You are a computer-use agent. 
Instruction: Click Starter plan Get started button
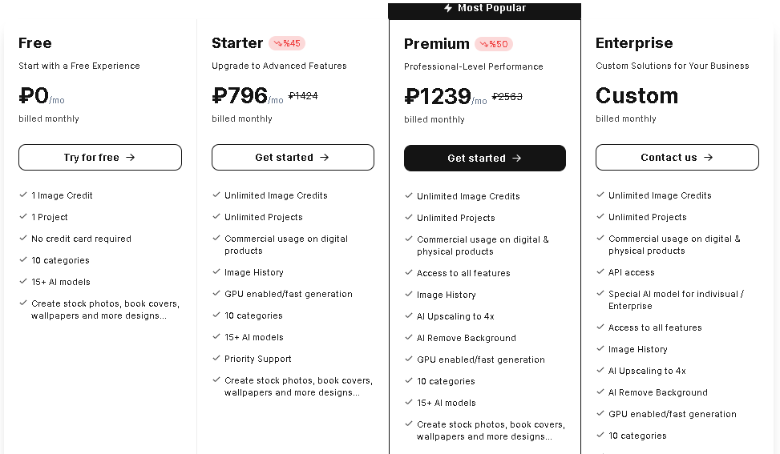[x=293, y=158]
